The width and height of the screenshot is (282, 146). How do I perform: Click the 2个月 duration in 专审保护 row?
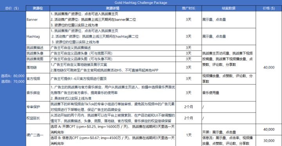[189, 107]
